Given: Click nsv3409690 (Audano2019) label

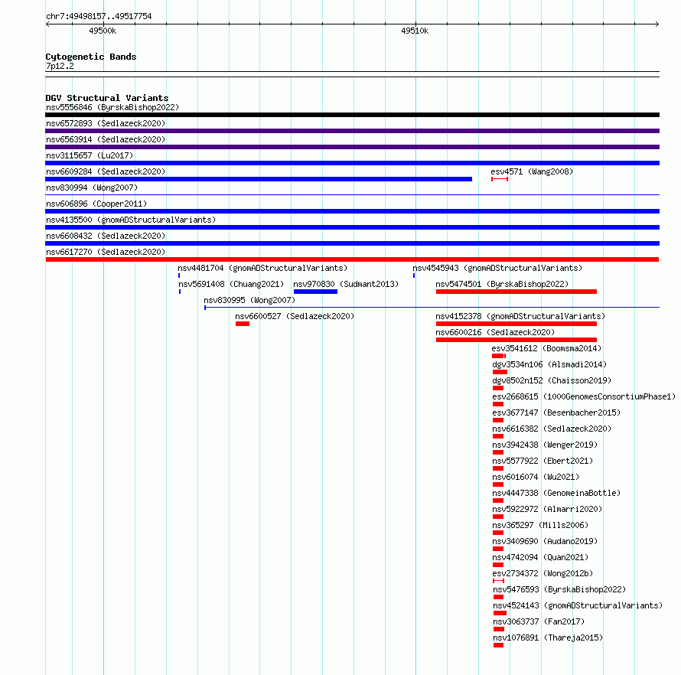Looking at the screenshot, I should click(545, 541).
